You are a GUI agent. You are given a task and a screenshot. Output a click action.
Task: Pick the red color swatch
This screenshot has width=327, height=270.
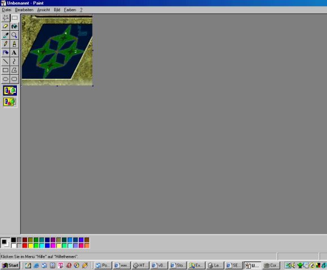tap(25, 246)
